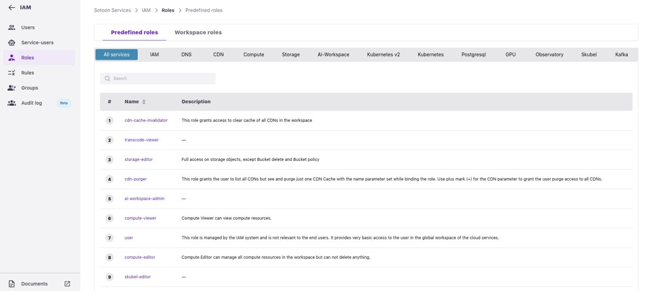This screenshot has height=291, width=648.
Task: Open the cdn-purger role
Action: tap(136, 179)
